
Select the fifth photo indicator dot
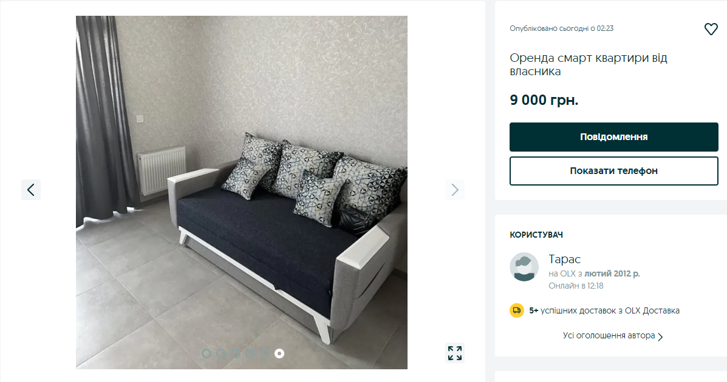tap(265, 354)
